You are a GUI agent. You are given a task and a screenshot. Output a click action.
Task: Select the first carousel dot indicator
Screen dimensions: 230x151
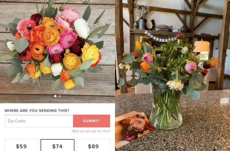point(55,96)
